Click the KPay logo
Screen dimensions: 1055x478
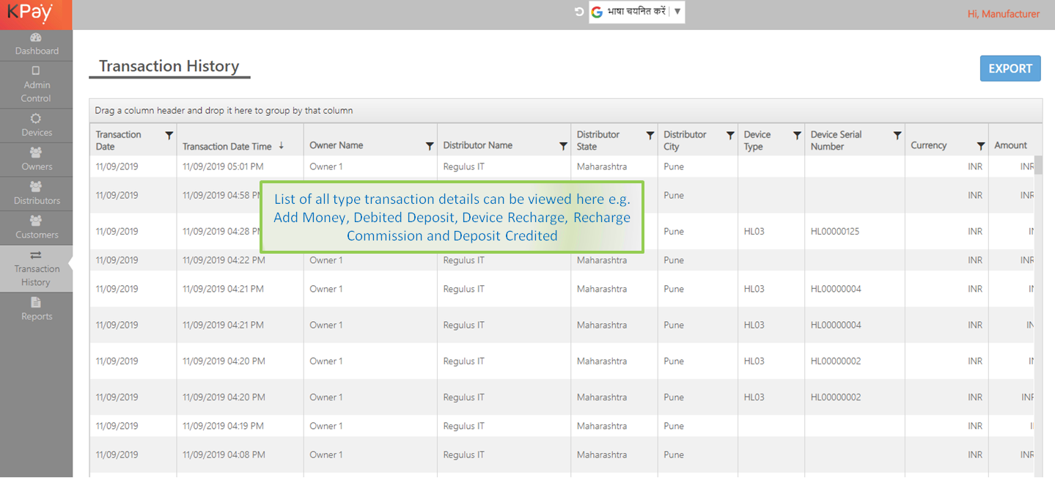pyautogui.click(x=31, y=13)
